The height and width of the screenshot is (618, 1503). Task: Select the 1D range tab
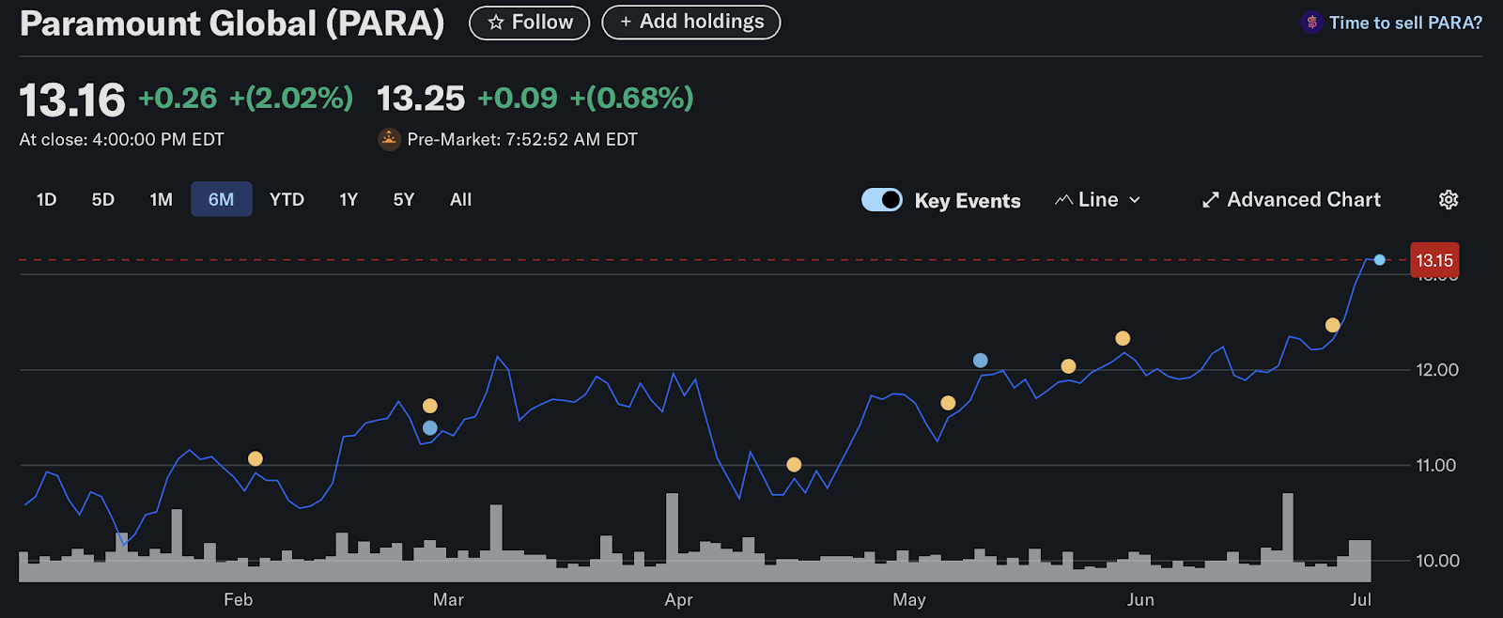(x=47, y=199)
